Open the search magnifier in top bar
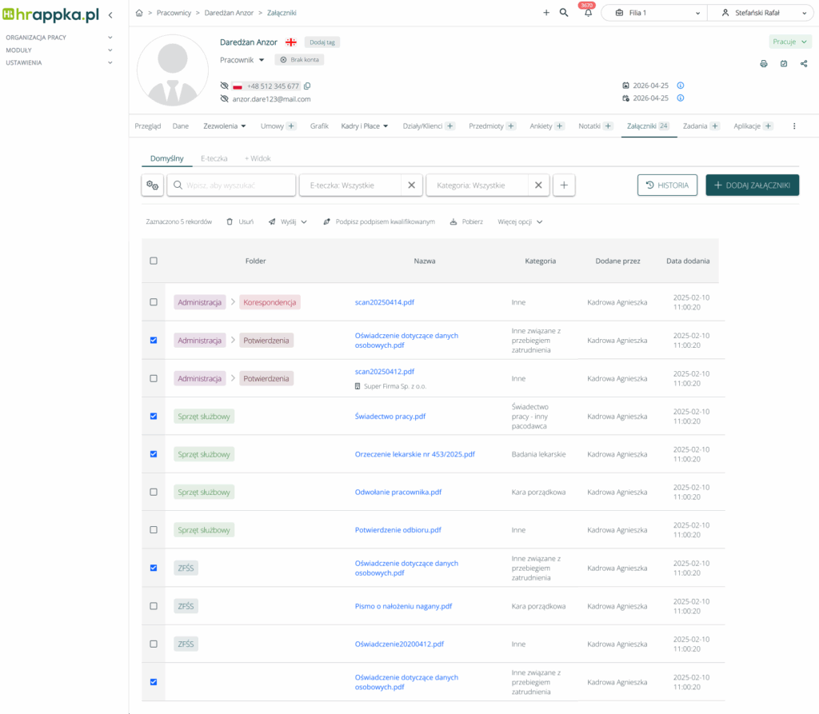 [564, 13]
